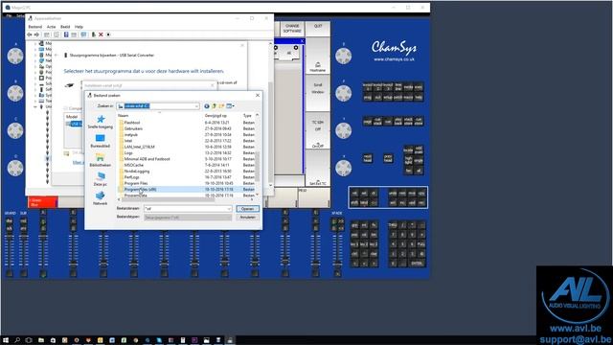The image size is (613, 345).
Task: Open Windows taskbar search
Action: (17, 340)
